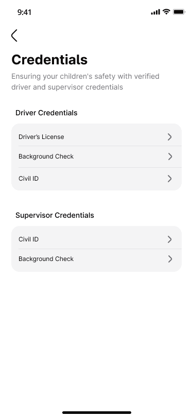Tap the Supervisor Credentials section header
Viewport: 193px width, 418px height.
coord(55,215)
